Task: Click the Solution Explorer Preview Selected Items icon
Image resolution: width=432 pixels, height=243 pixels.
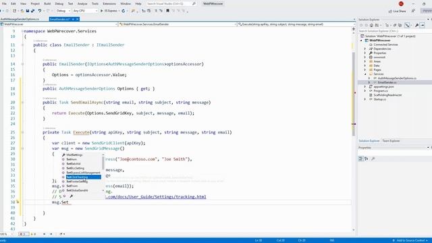Action: point(423,26)
